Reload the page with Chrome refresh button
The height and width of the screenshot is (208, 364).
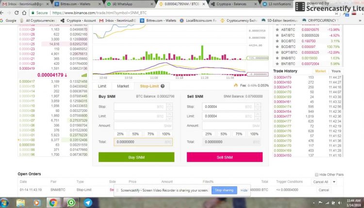coord(17,13)
